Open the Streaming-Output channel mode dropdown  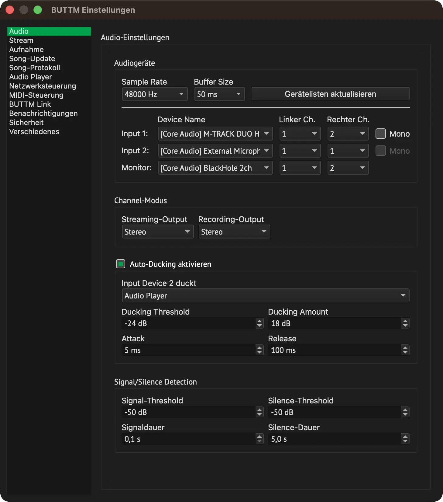158,232
